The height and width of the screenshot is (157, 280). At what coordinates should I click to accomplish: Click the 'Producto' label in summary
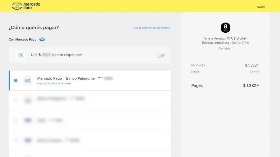[198, 65]
